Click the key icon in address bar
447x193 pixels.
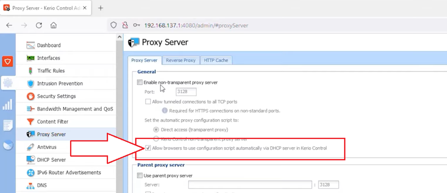pos(136,25)
